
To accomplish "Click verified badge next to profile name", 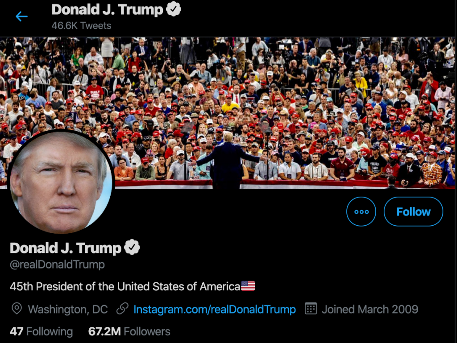I will coord(132,247).
